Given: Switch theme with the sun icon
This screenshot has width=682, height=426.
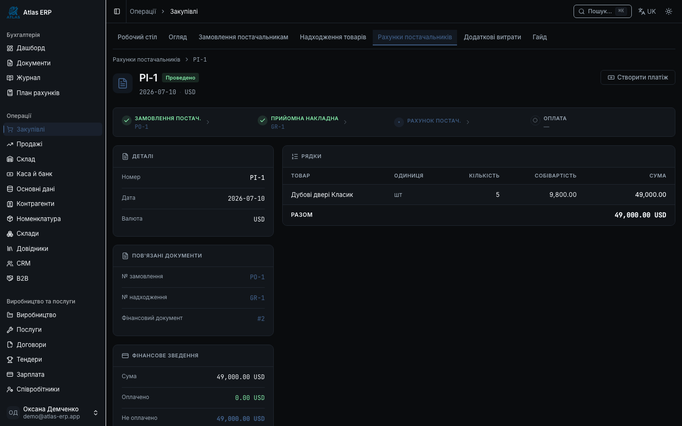Looking at the screenshot, I should 669,11.
